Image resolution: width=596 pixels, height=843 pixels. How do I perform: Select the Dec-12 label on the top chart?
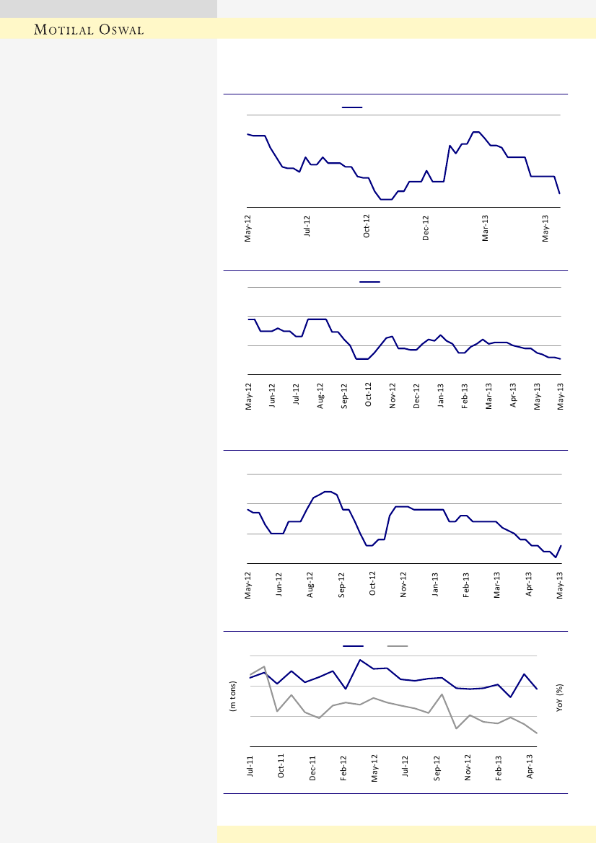(426, 227)
